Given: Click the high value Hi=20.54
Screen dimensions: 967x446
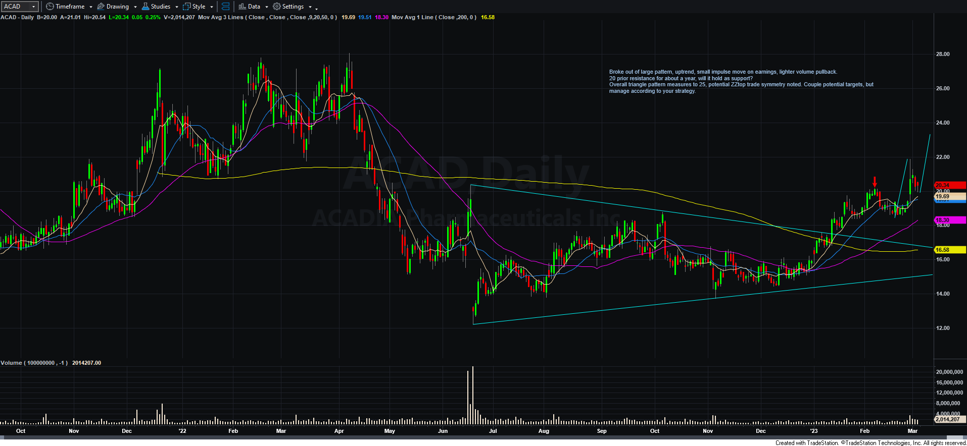Looking at the screenshot, I should (95, 17).
